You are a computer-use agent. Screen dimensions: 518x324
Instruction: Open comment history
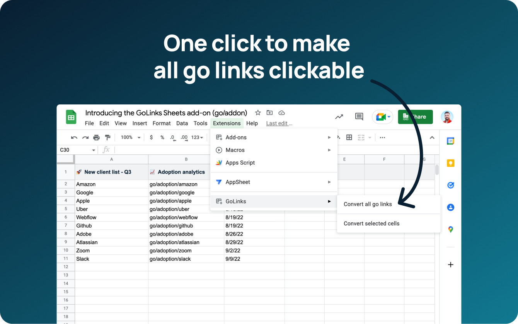[359, 116]
